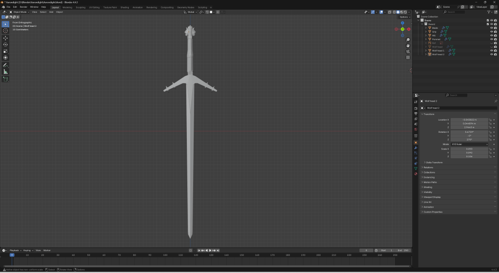Click the 3D Cursor tool

coord(6,31)
